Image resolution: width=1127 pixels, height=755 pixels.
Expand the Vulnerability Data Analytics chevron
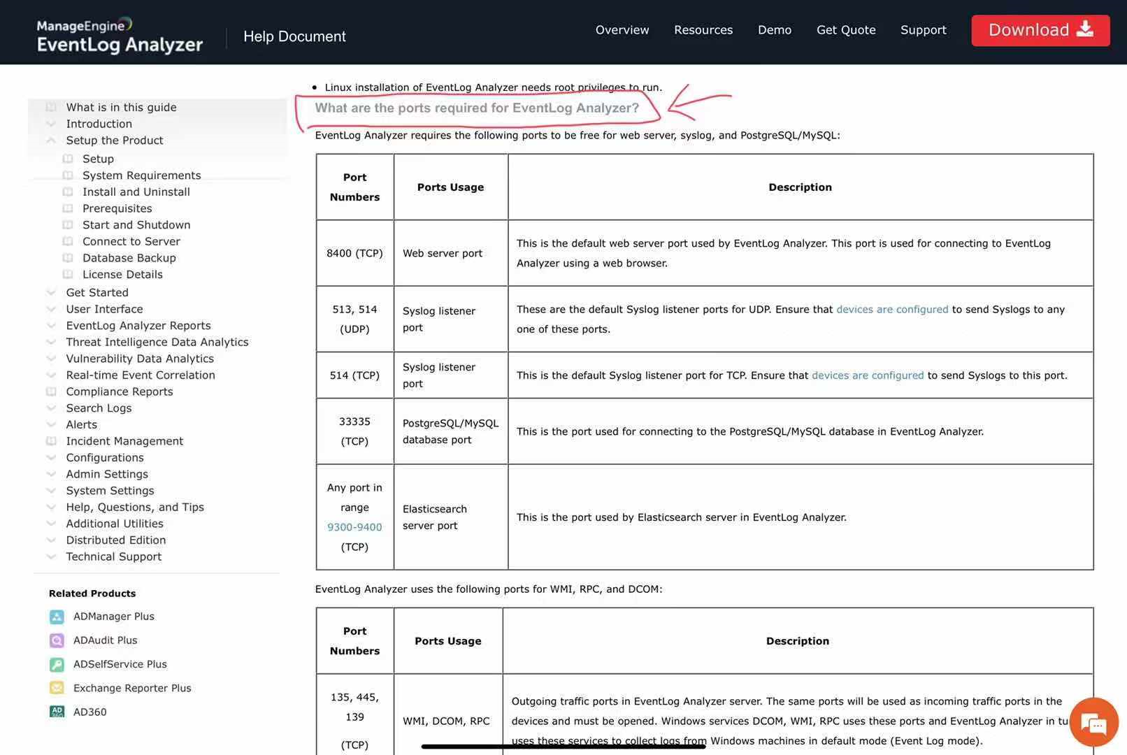tap(51, 359)
